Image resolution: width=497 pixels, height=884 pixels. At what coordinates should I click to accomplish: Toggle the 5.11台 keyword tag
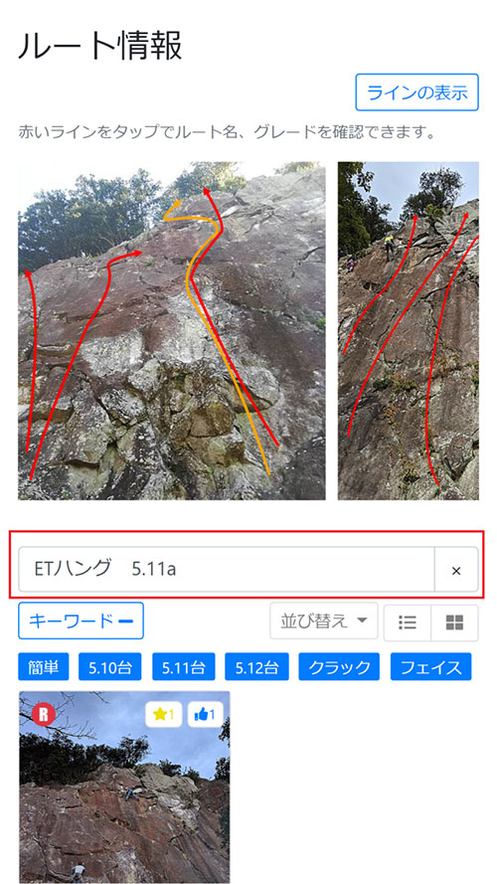tap(183, 667)
